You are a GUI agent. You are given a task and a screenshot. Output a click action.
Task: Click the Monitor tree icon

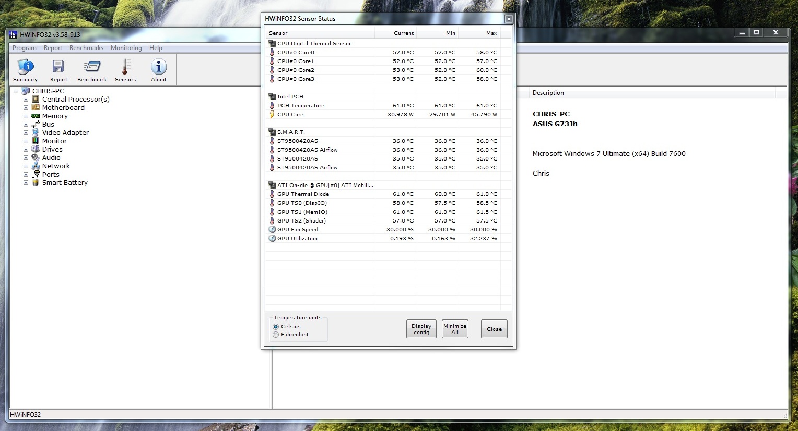[x=36, y=141]
